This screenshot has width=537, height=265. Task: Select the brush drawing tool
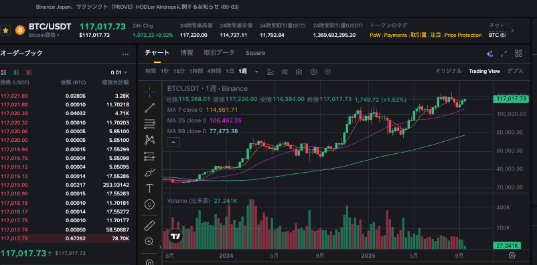click(150, 172)
